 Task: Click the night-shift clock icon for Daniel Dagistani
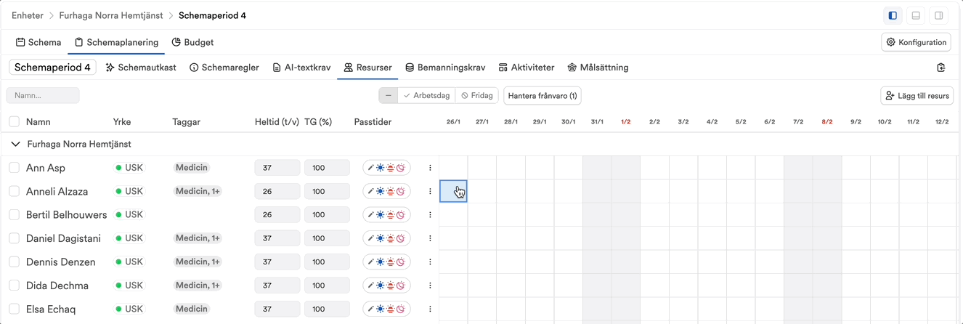point(400,238)
